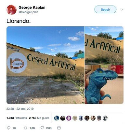Image resolution: width=130 pixels, height=135 pixels.
Task: Open the tweet timestamp 23:28 - 22 ene. 2019
Action: click(20, 109)
